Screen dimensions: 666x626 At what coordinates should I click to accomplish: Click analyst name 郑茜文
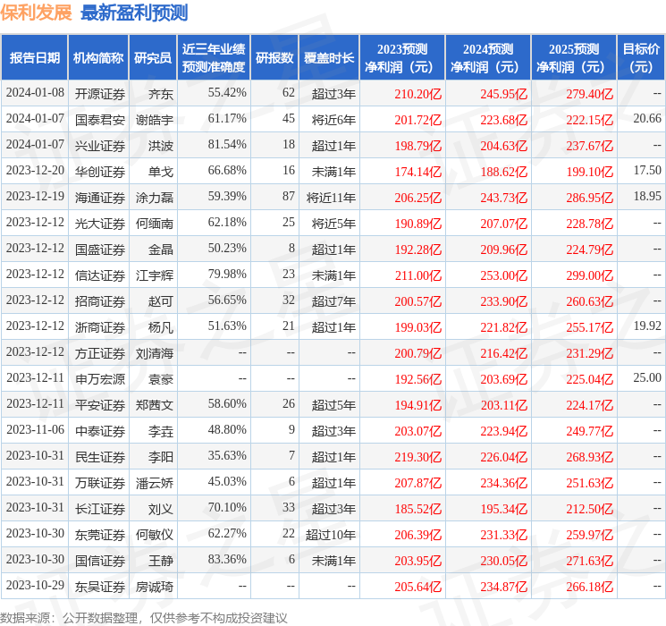coord(154,404)
